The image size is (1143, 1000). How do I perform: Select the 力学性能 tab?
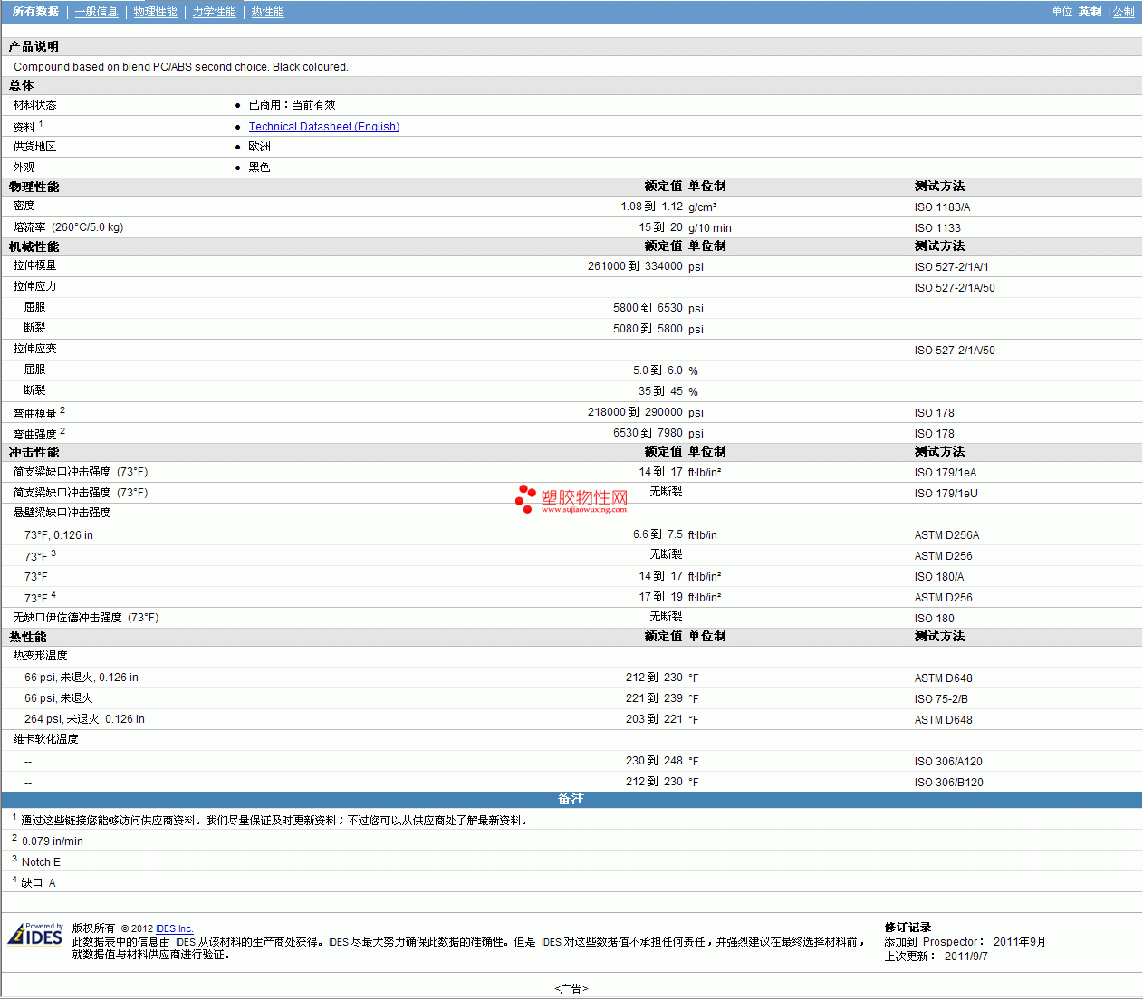click(x=214, y=12)
